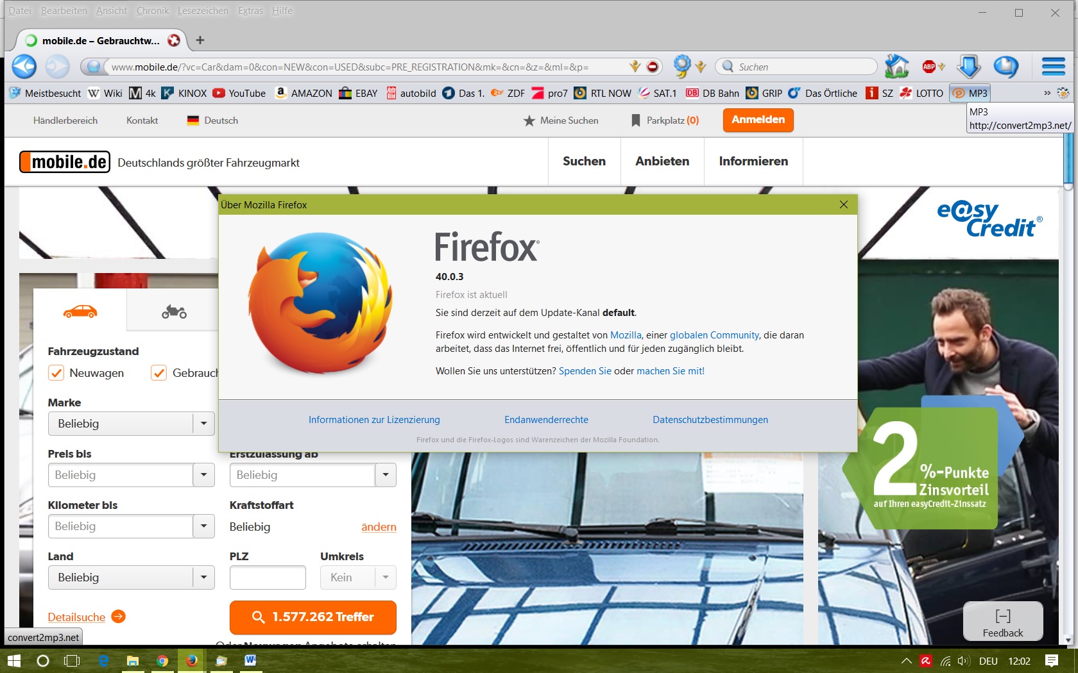Open Task View on the taskbar

pos(72,660)
